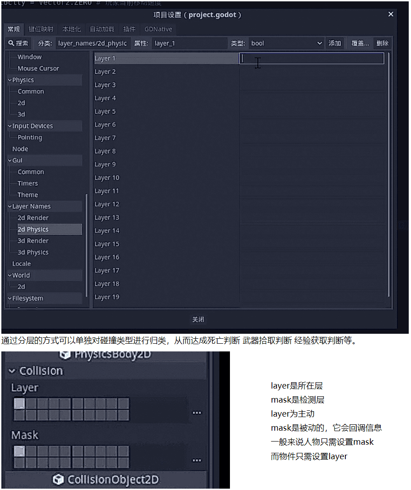Select Pointing under Input Devices
This screenshot has height=490, width=411.
[x=30, y=138]
